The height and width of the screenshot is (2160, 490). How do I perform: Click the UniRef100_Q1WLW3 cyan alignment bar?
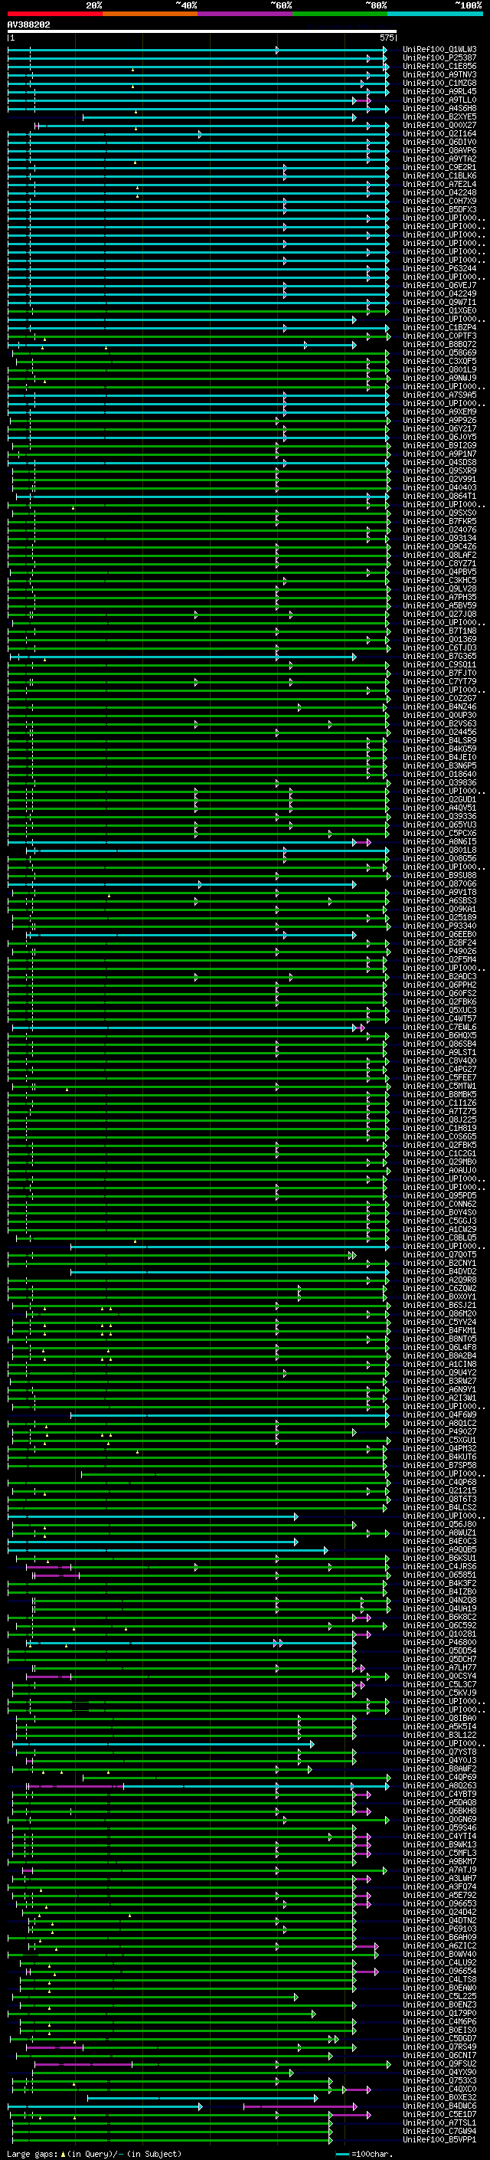tap(198, 51)
